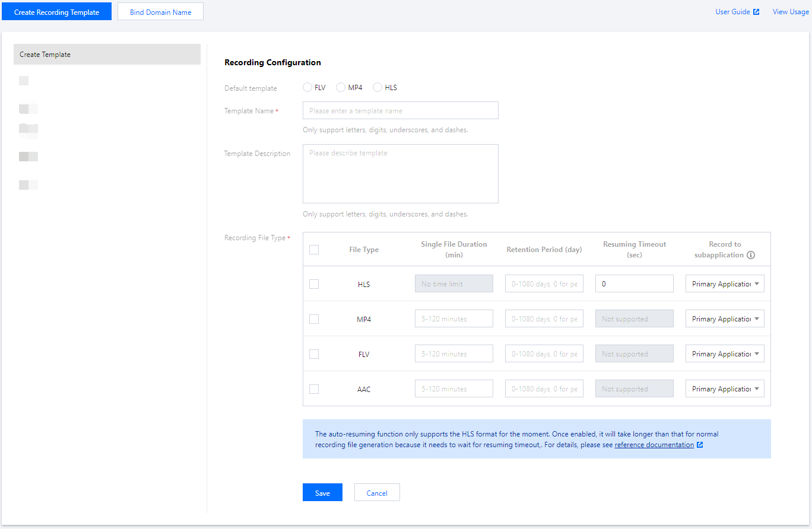Select FLV as the default template

307,87
